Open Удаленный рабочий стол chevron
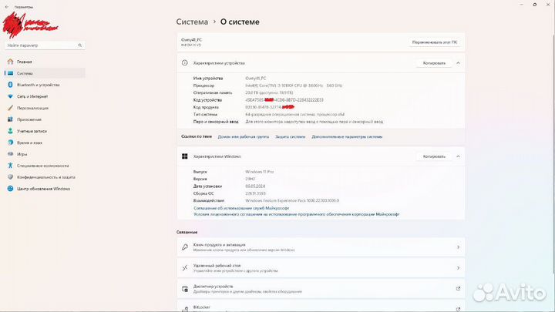555x312 pixels. point(458,268)
